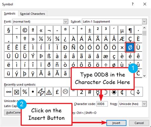Select the lowercase ø character
Image resolution: width=151 pixels, height=127 pixels.
pos(114,65)
